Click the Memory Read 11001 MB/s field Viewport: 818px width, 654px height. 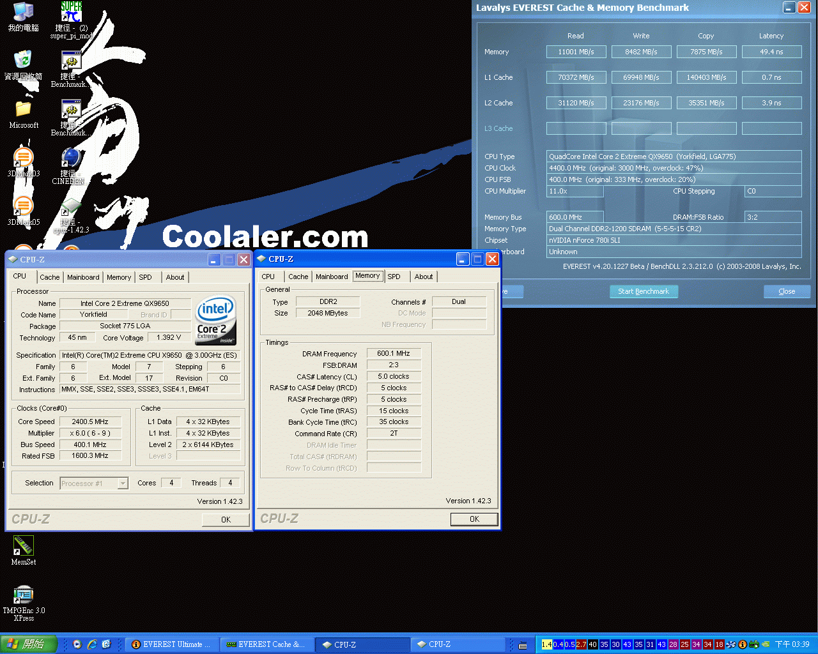(x=576, y=52)
